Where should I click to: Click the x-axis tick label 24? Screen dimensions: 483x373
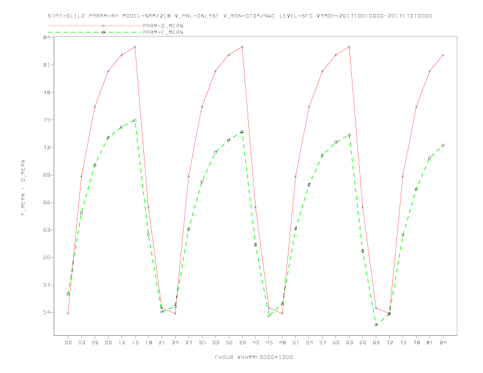175,343
